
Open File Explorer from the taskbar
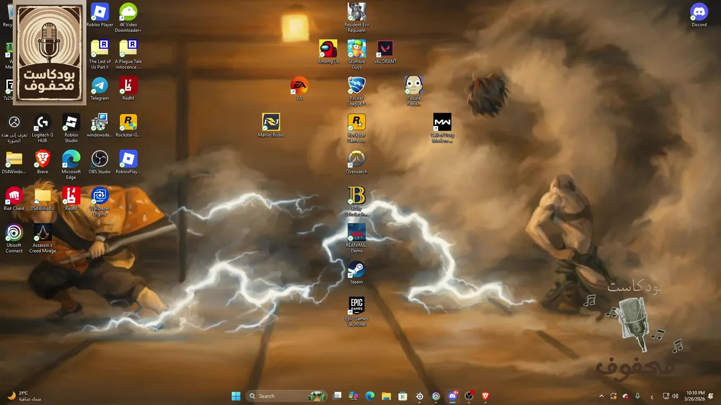(386, 396)
